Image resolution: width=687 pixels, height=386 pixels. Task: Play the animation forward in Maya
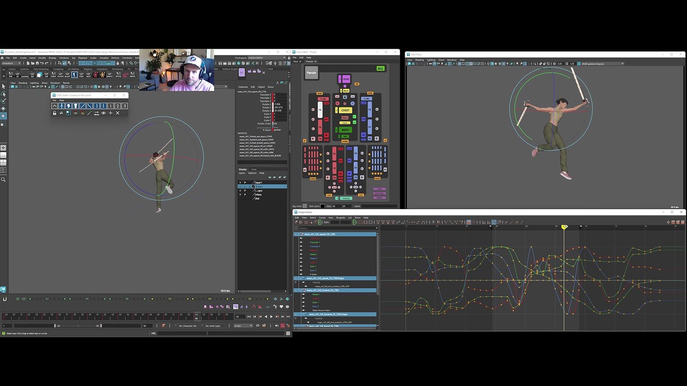pos(271,317)
